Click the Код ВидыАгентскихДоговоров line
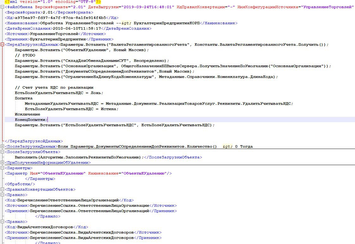Image resolution: width=355 pixels, height=244 pixels. 47,227
